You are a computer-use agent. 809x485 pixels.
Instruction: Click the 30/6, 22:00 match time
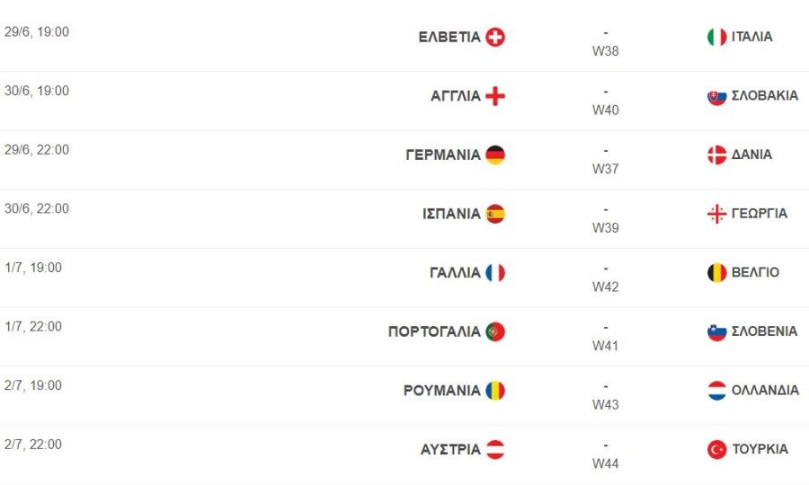[x=37, y=208]
